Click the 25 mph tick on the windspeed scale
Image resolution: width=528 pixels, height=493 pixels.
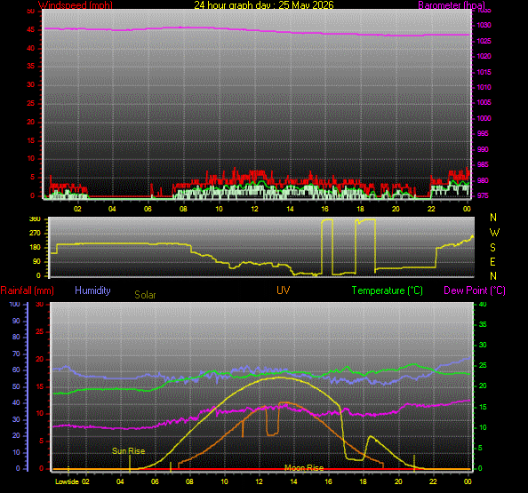[x=30, y=103]
